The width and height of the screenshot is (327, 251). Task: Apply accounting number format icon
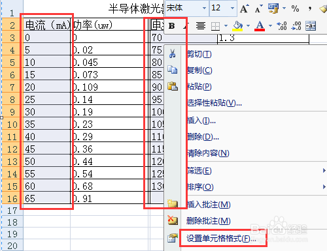273,8
